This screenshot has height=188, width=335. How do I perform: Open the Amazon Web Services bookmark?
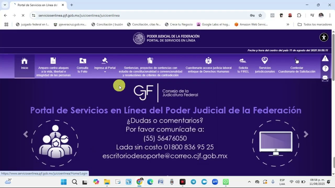tap(251, 24)
